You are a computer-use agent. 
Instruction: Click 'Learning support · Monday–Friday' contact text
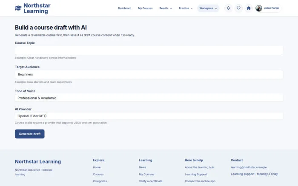click(254, 174)
